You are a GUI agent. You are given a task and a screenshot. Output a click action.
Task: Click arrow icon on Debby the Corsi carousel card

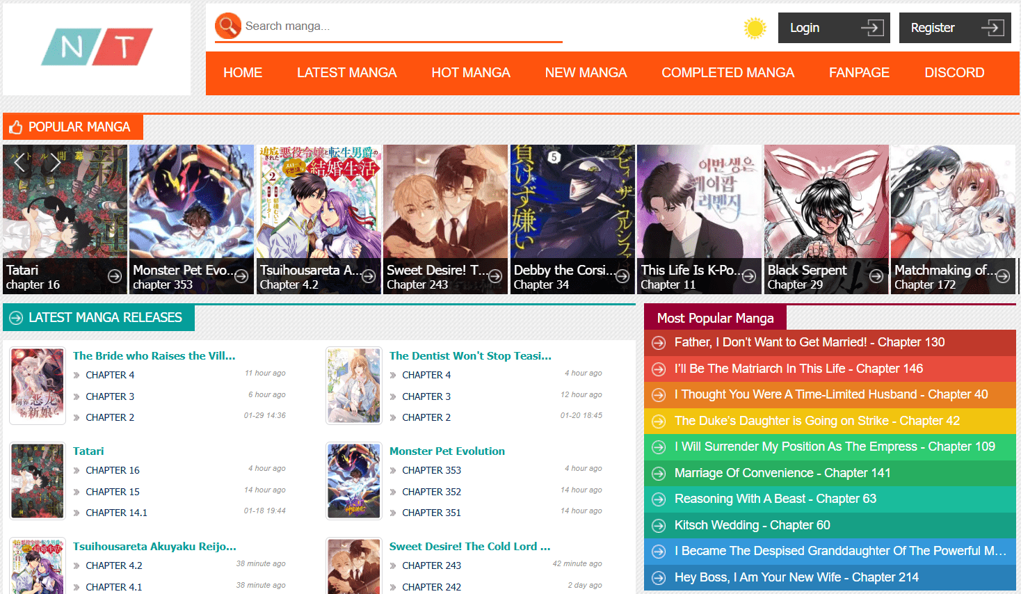(622, 276)
